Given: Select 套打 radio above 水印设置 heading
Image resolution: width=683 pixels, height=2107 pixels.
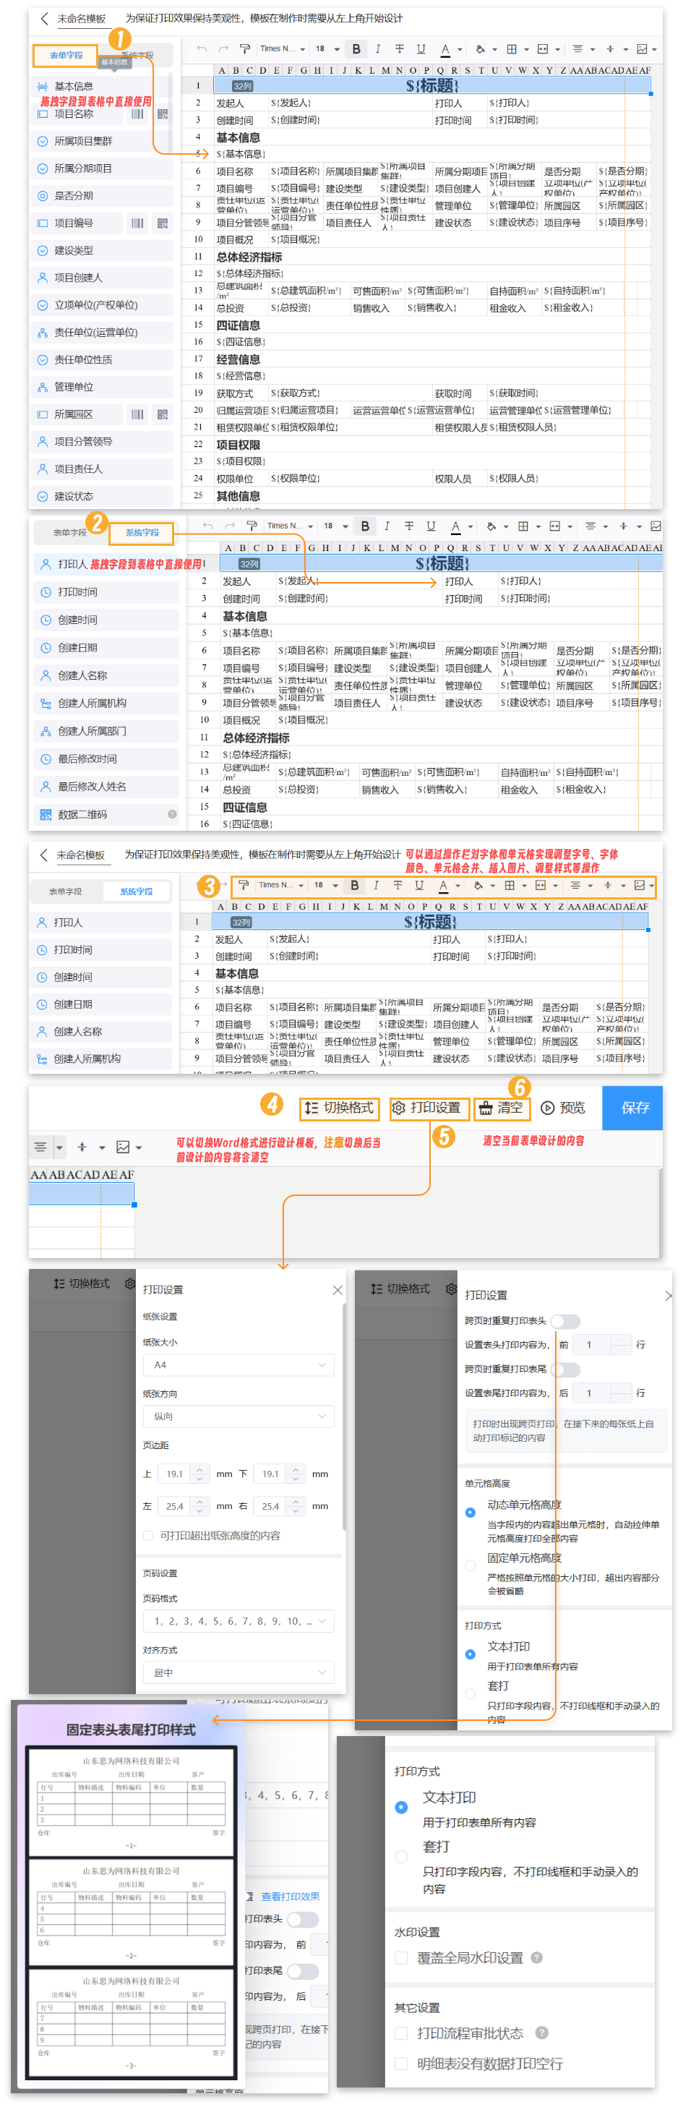Looking at the screenshot, I should click(x=402, y=1856).
